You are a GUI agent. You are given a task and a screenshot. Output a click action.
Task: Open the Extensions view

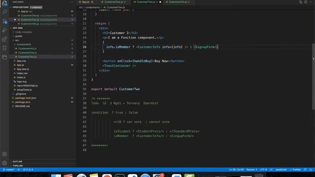(x=4, y=39)
